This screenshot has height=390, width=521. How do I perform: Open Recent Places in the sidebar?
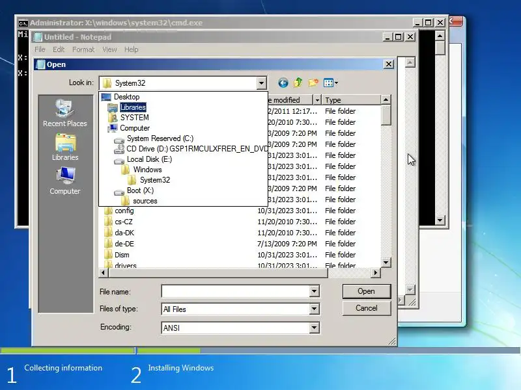click(x=64, y=112)
